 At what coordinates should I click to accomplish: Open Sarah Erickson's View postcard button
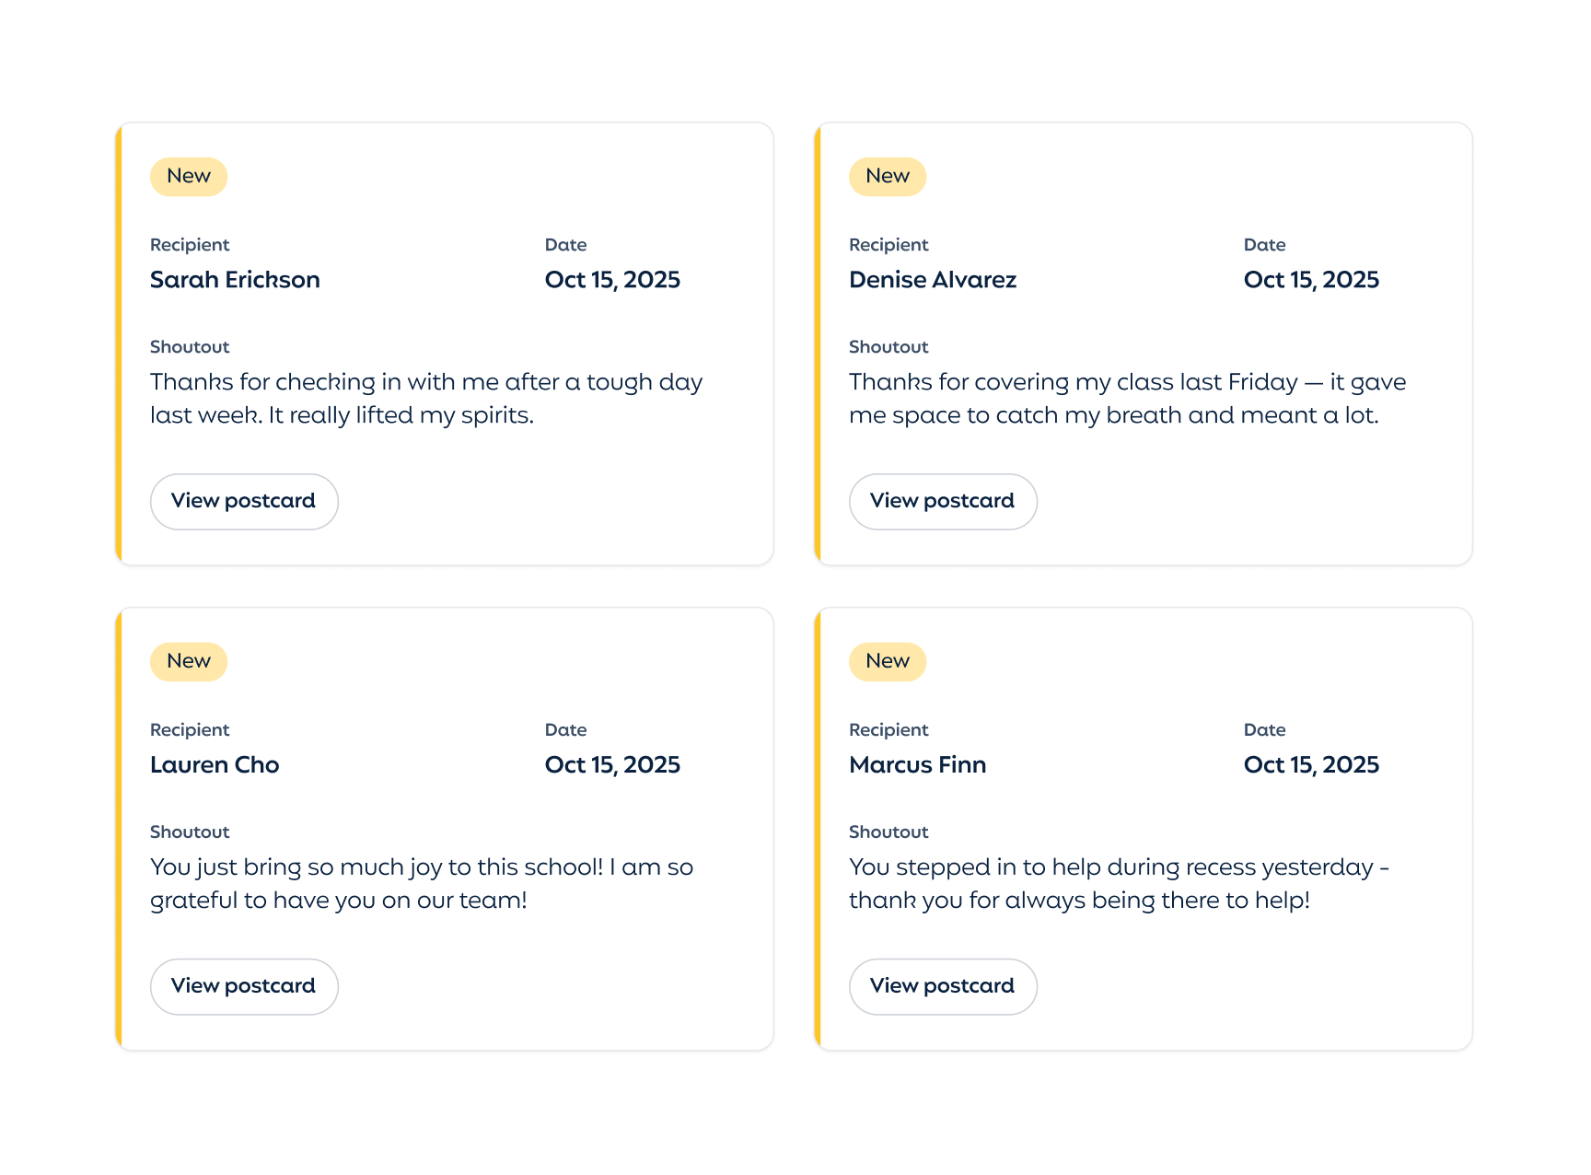pyautogui.click(x=244, y=502)
